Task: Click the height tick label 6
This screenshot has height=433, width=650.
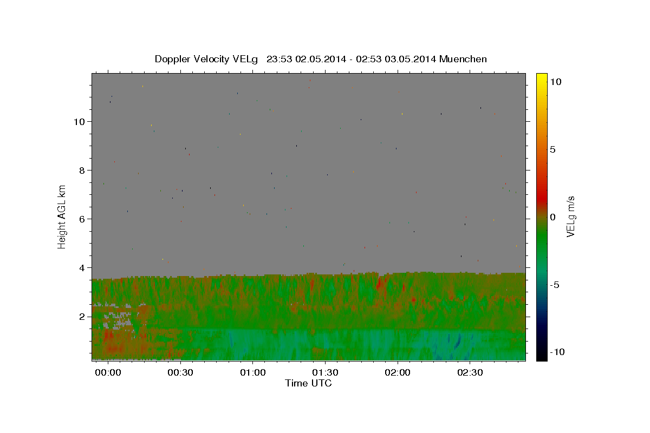Action: point(82,219)
